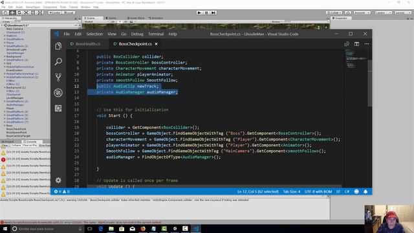
Task: Click the Unity cloud services icon
Action: 348,13
